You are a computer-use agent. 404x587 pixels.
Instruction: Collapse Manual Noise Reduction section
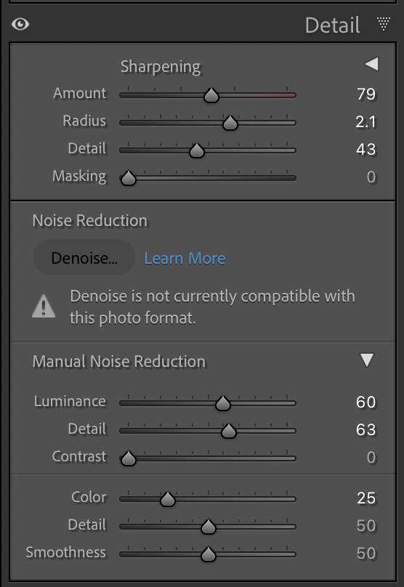tap(366, 360)
